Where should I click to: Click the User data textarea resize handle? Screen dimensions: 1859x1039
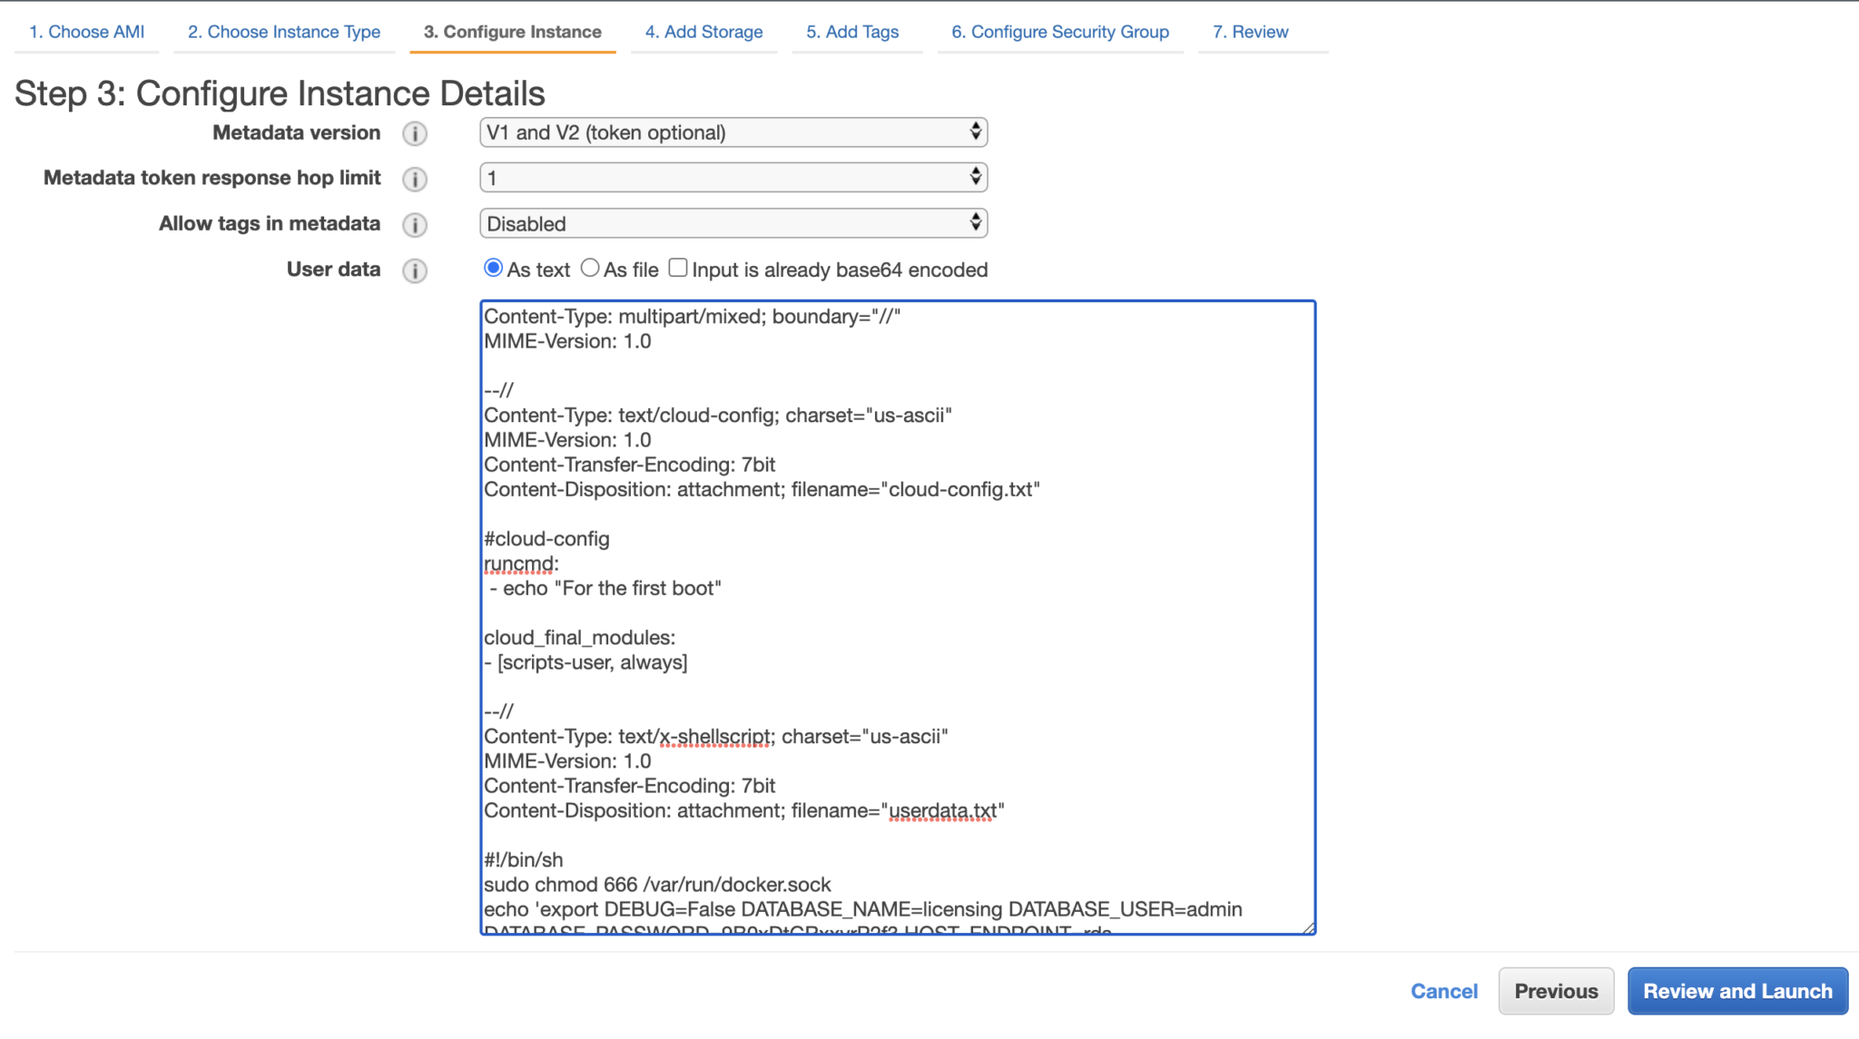tap(1308, 927)
